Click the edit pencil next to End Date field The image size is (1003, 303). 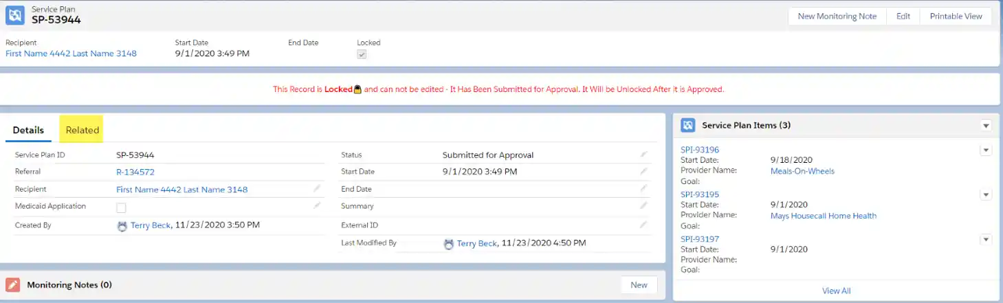[x=643, y=188]
